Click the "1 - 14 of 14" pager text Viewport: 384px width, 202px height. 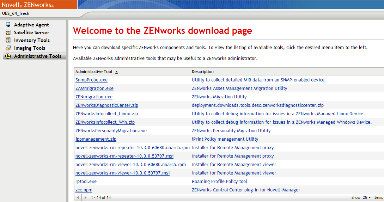(x=101, y=197)
